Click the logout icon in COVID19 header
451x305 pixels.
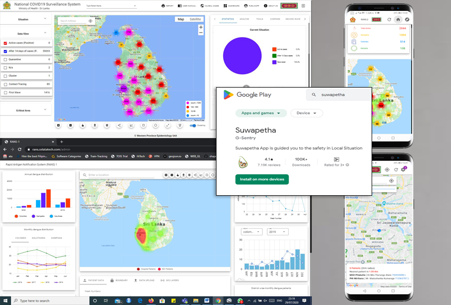point(303,6)
